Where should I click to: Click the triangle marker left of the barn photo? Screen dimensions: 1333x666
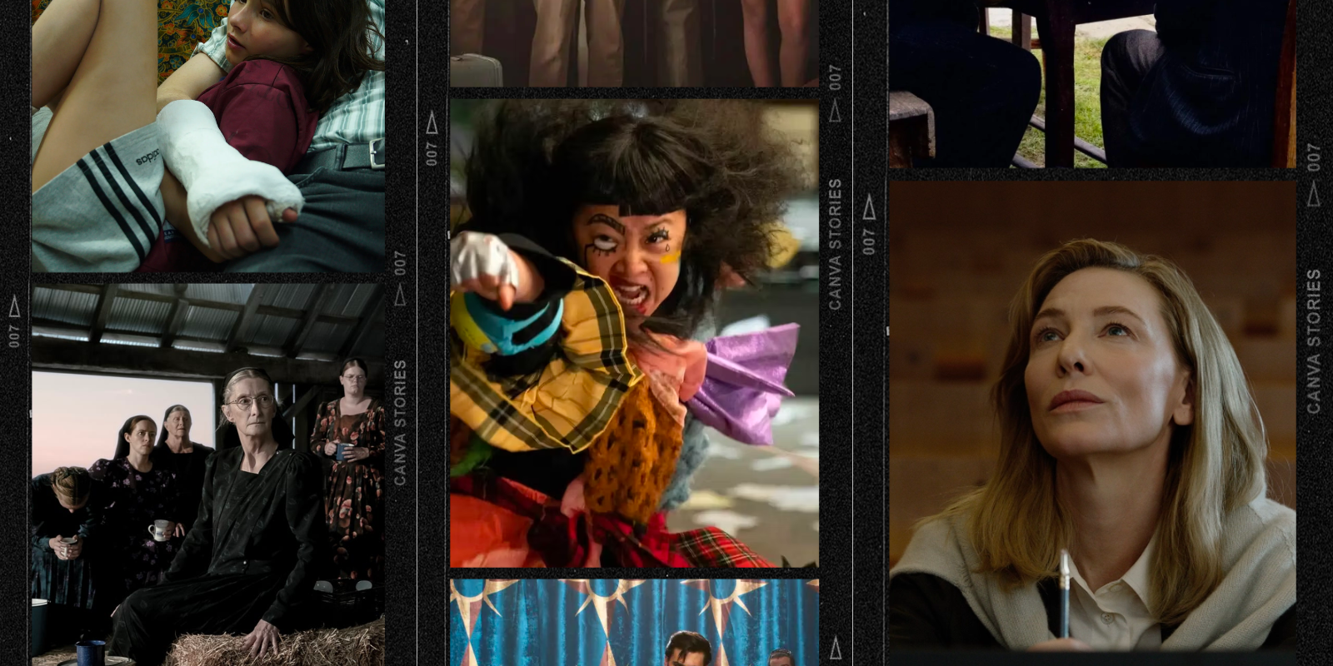(14, 306)
